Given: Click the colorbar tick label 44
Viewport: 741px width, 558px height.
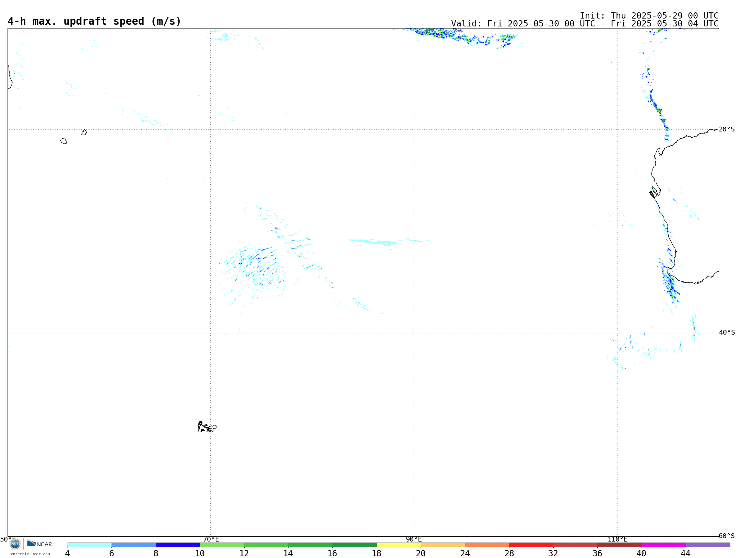Looking at the screenshot, I should [686, 553].
